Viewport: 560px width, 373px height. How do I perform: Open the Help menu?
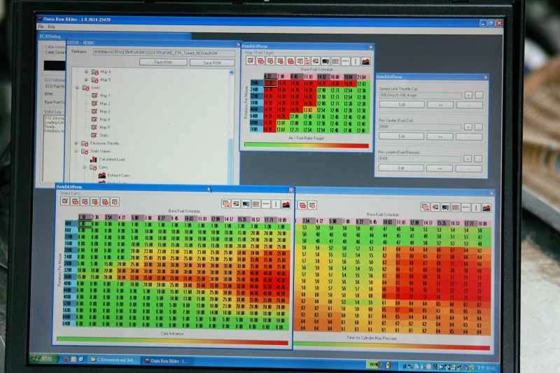coord(51,27)
